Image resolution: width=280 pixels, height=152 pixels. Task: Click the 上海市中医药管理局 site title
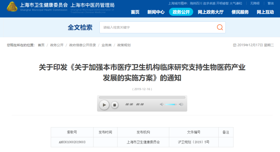tap(92, 5)
